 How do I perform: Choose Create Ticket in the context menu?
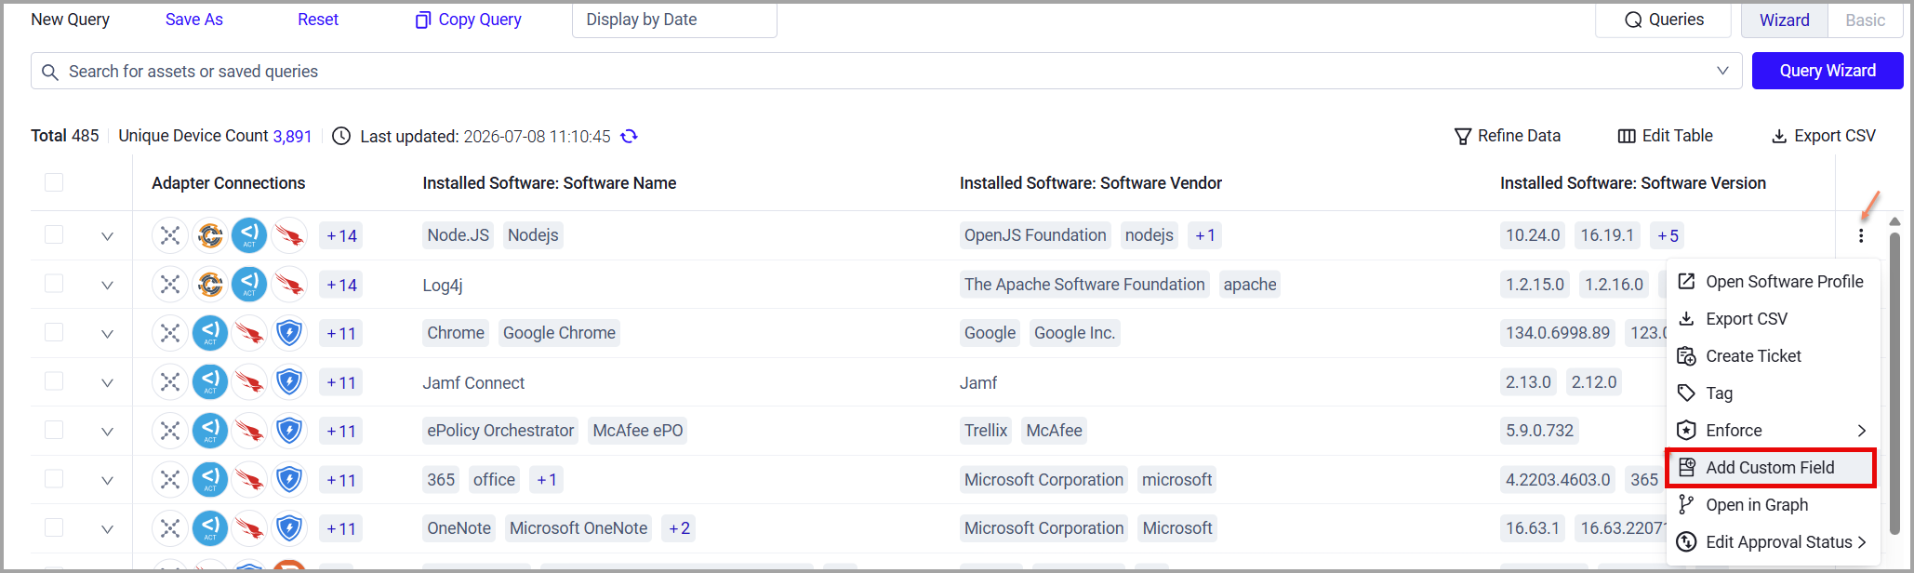[1774, 355]
